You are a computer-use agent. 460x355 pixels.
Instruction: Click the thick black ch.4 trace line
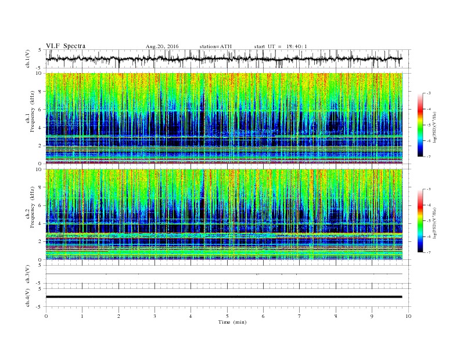coord(224,297)
